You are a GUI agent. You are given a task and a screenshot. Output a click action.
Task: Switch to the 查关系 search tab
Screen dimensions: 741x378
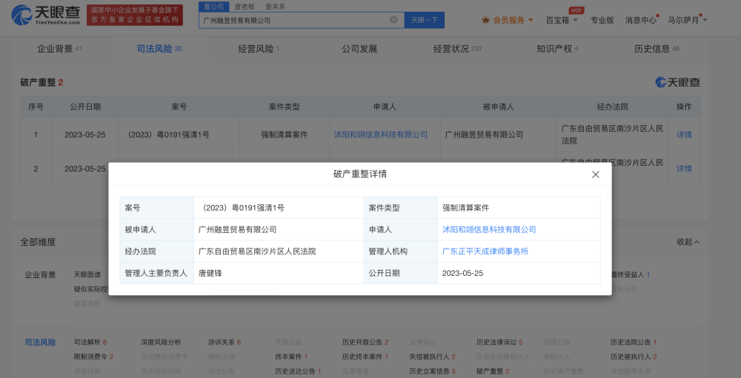(274, 6)
